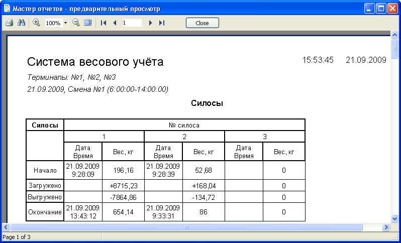Click horizontal scrollbar left arrow
This screenshot has width=401, height=243.
pyautogui.click(x=6, y=227)
